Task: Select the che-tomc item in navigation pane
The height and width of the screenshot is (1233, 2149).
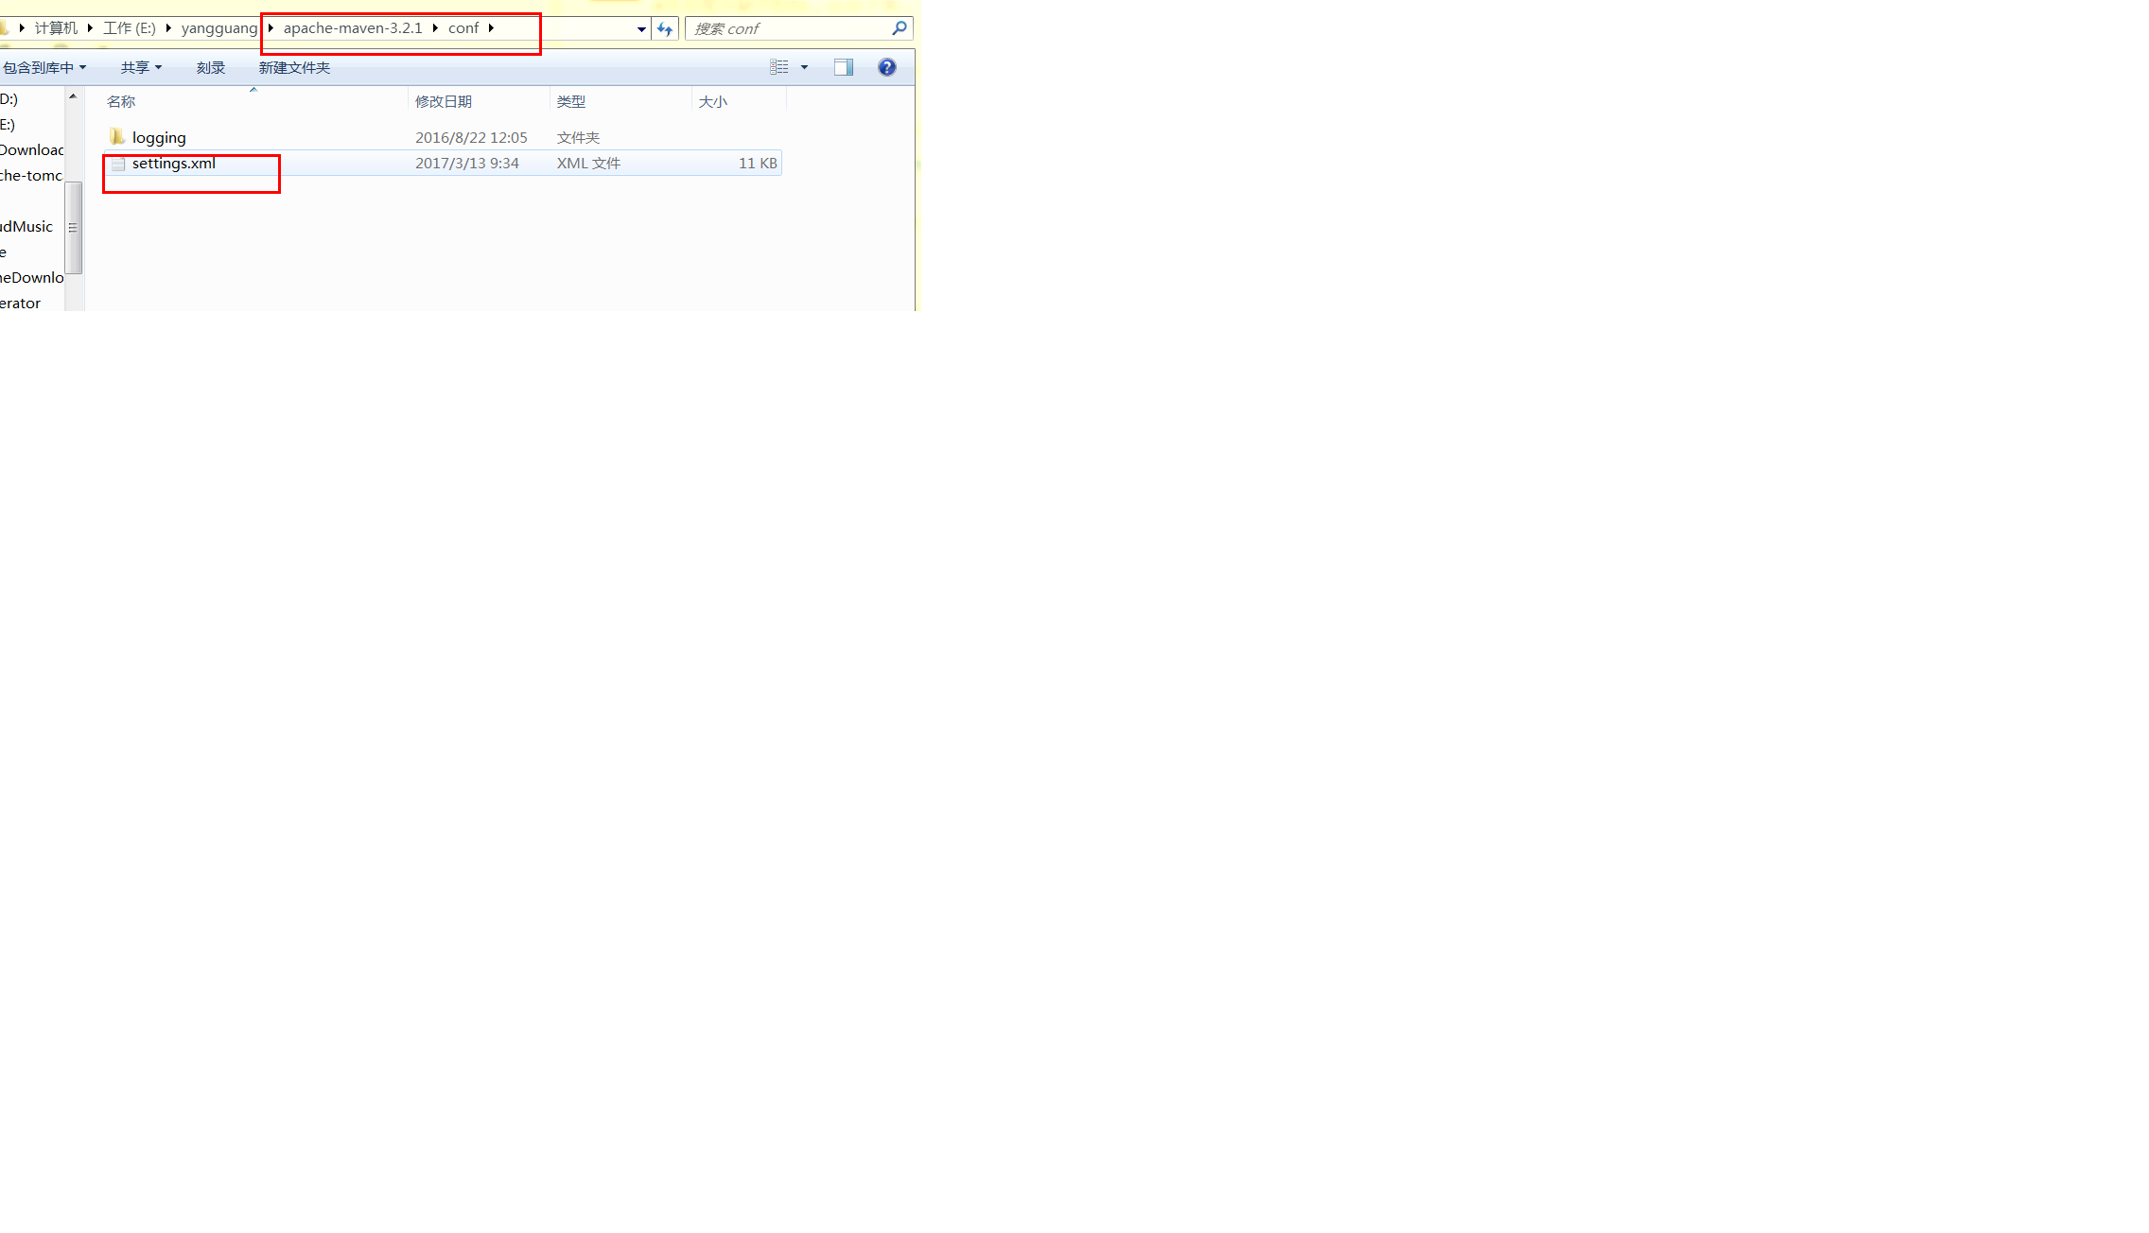Action: click(31, 176)
